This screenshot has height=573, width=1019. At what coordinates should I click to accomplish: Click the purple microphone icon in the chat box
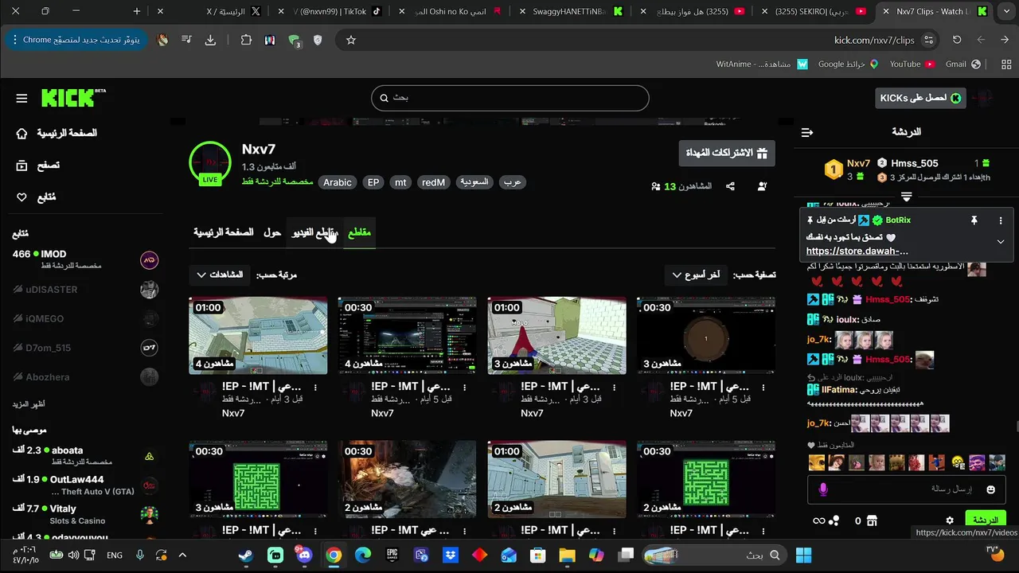823,489
